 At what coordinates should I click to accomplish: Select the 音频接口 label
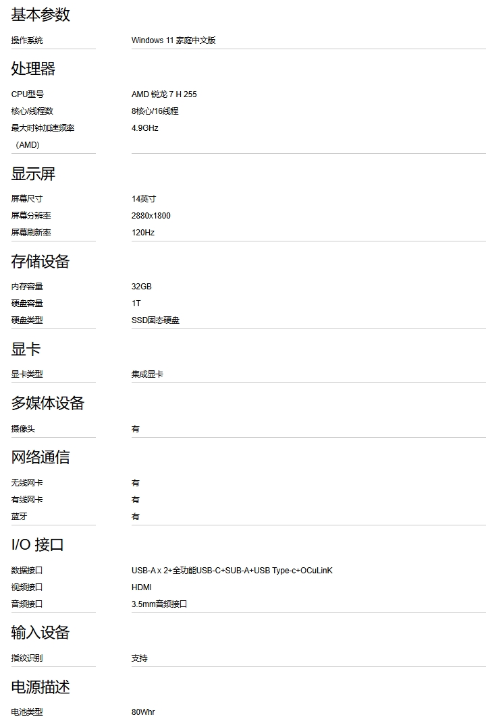[x=27, y=604]
